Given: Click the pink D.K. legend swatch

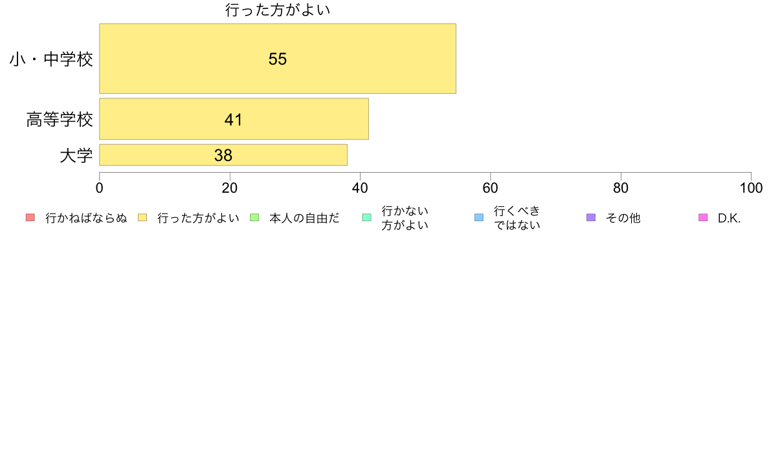Looking at the screenshot, I should 703,218.
